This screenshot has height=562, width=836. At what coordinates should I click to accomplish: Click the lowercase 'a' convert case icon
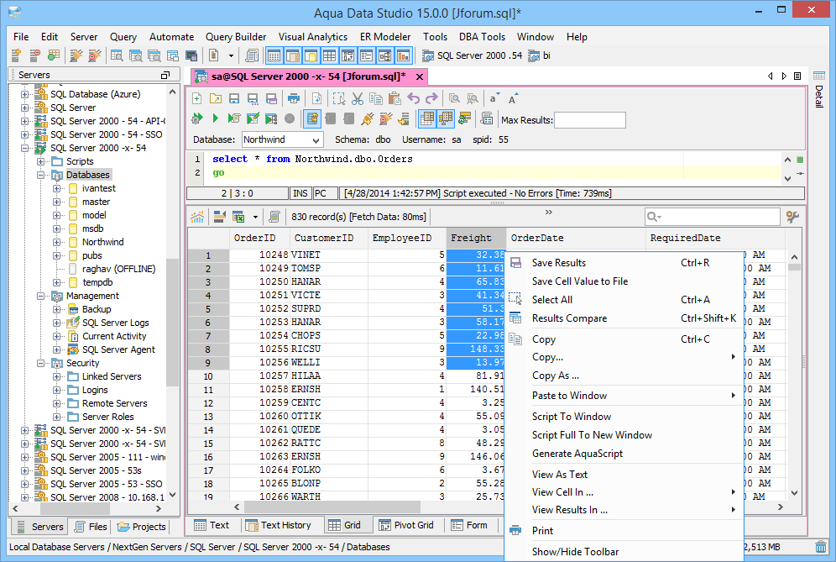(494, 99)
